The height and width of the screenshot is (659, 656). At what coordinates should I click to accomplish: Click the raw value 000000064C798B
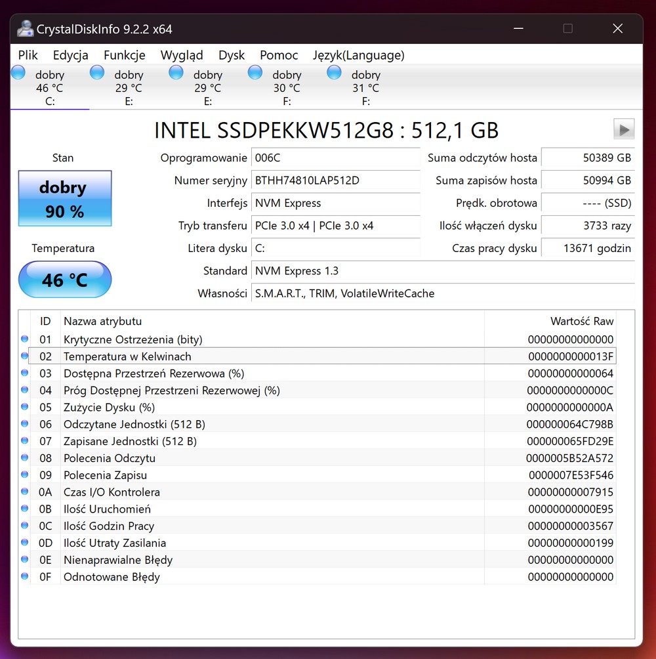click(x=570, y=424)
